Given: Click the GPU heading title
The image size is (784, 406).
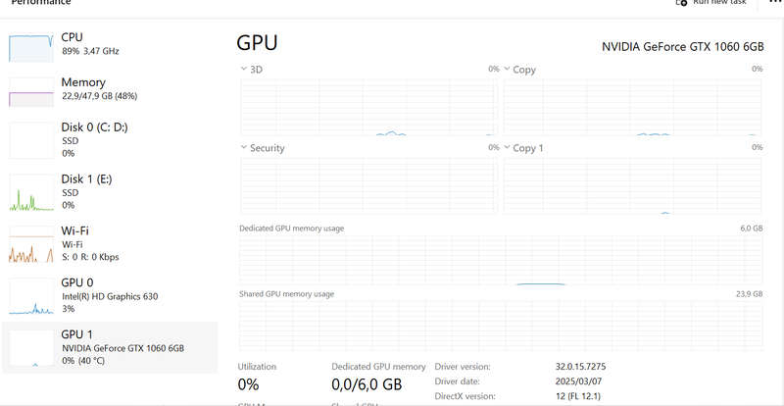Looking at the screenshot, I should tap(257, 43).
